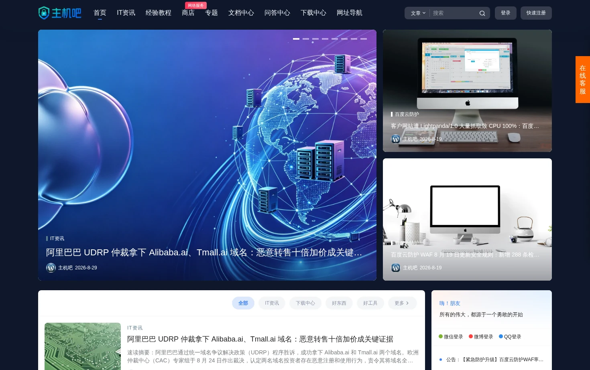Open the 商店 nav item
Screen dimensions: 590x370
[188, 13]
